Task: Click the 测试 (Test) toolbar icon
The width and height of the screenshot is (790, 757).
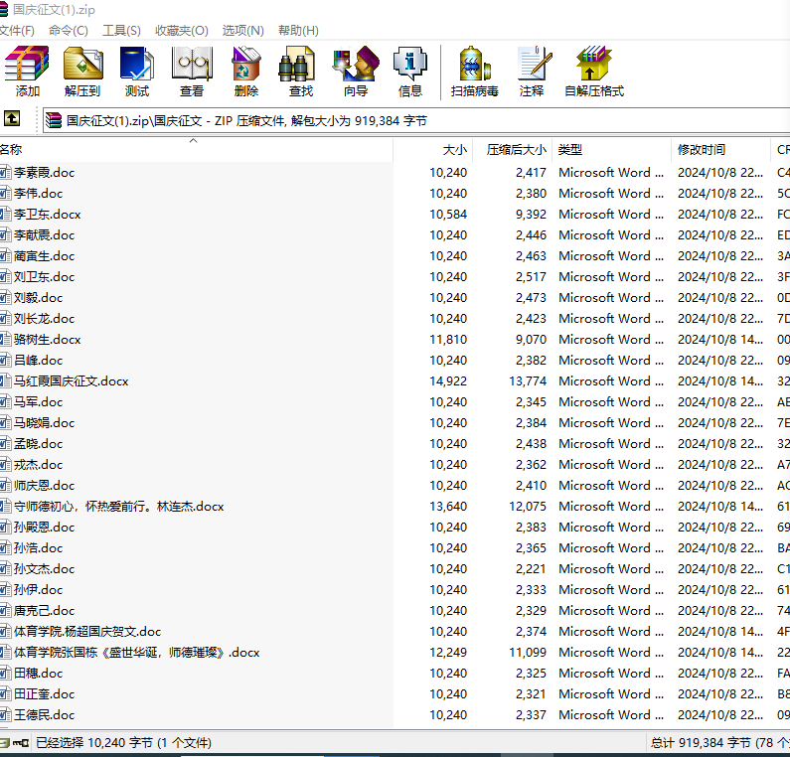Action: click(137, 71)
